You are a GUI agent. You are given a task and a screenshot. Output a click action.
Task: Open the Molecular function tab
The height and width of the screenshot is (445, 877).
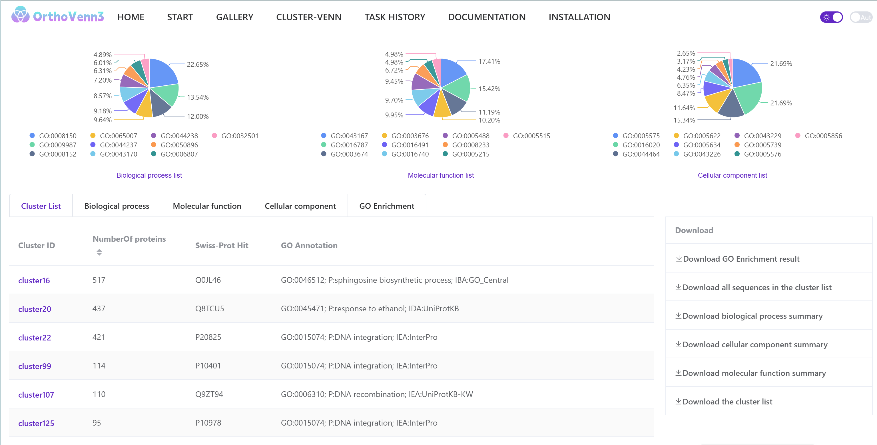click(x=207, y=206)
